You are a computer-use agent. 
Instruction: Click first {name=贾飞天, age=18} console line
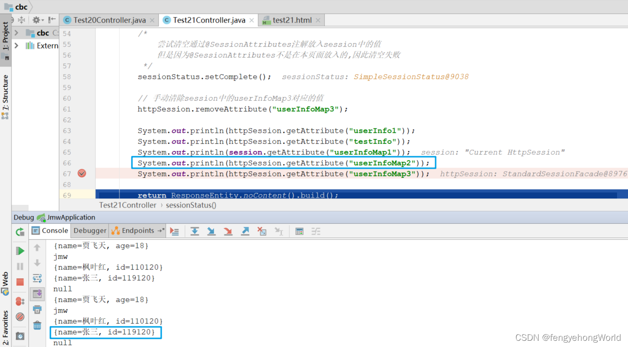[x=101, y=245]
